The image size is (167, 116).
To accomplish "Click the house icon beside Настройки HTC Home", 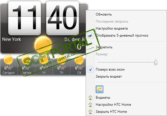I will click(x=90, y=105).
